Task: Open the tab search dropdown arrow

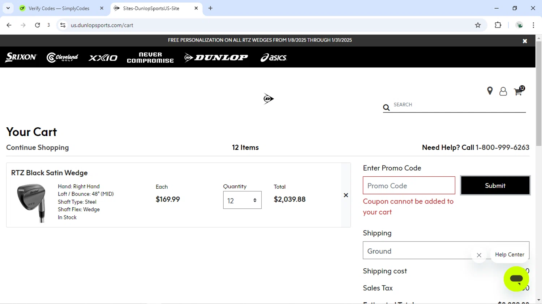Action: coord(8,8)
